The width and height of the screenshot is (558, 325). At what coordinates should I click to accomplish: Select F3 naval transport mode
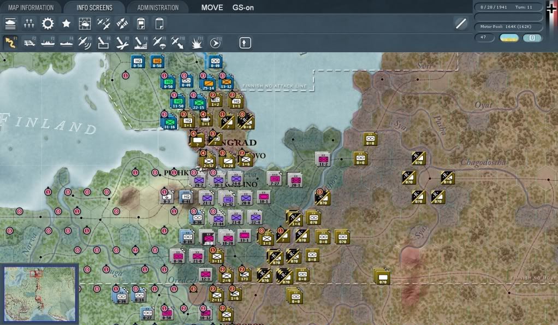pyautogui.click(x=48, y=43)
